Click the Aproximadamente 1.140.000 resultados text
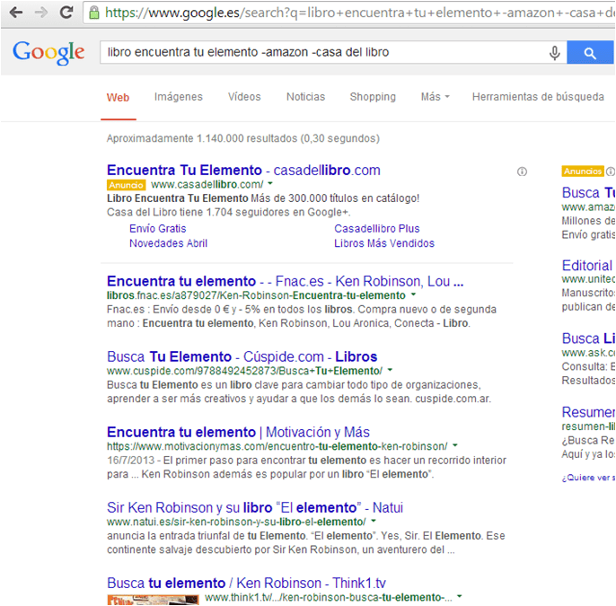616x606 pixels. click(243, 138)
